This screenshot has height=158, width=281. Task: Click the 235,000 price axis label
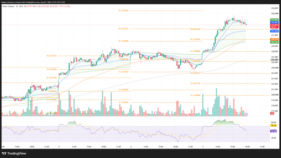coord(275,14)
